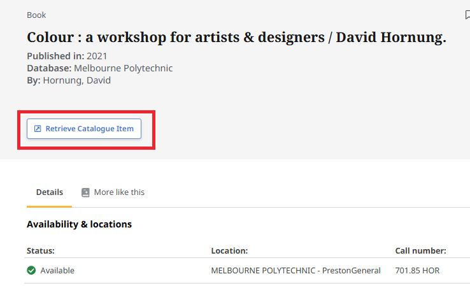Click the Available status text
The width and height of the screenshot is (470, 295).
click(57, 271)
